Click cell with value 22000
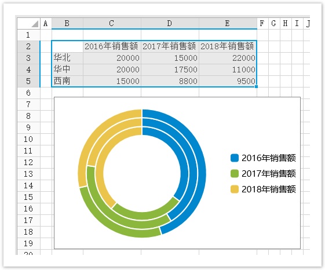The width and height of the screenshot is (325, 270). (228, 58)
